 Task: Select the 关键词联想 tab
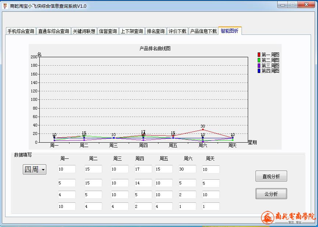(84, 31)
